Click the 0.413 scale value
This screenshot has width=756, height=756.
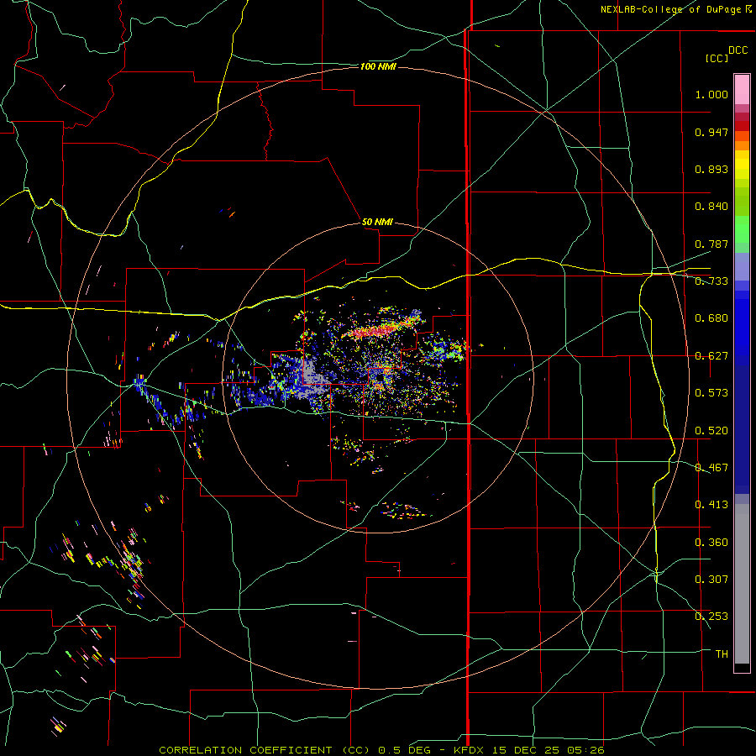tap(711, 505)
